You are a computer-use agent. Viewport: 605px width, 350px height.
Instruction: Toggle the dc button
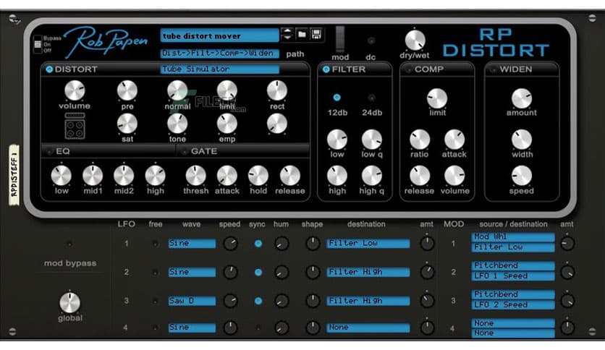point(371,40)
